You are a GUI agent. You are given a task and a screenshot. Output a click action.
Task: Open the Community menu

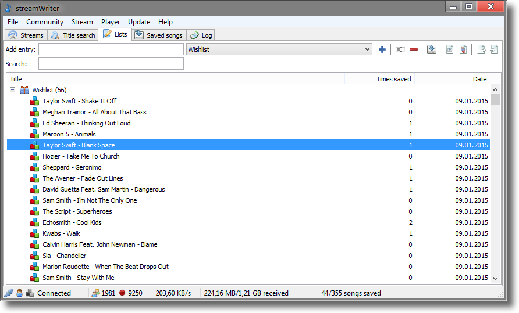[45, 22]
